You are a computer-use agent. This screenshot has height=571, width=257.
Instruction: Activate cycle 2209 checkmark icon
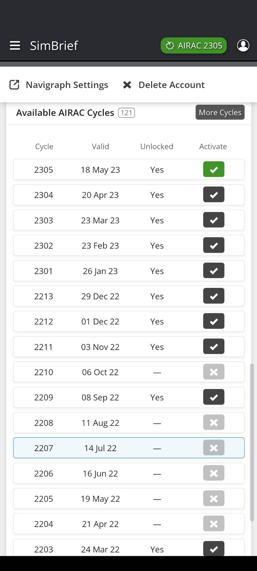[x=214, y=397]
